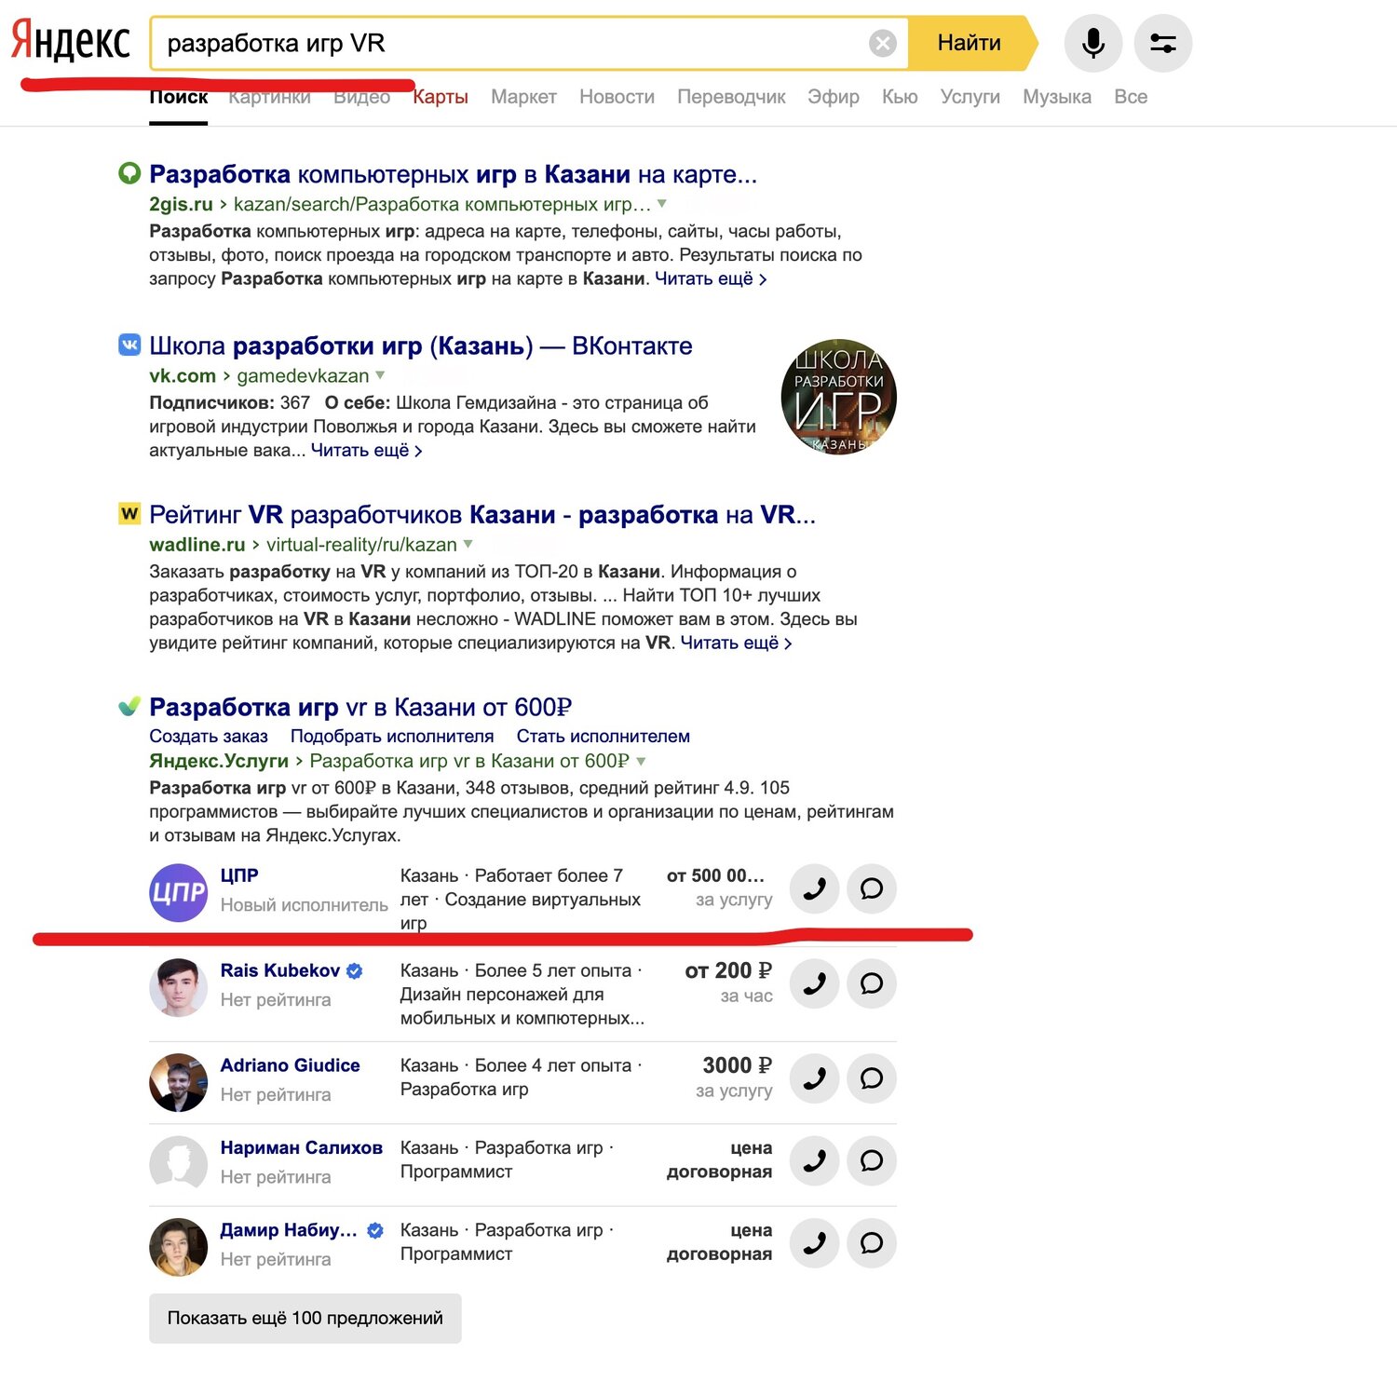The image size is (1397, 1382).
Task: Open the Кью tab
Action: point(900,97)
